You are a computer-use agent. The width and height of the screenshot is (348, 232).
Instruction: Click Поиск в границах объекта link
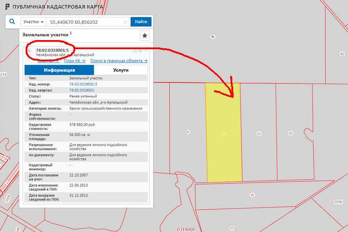click(x=119, y=61)
